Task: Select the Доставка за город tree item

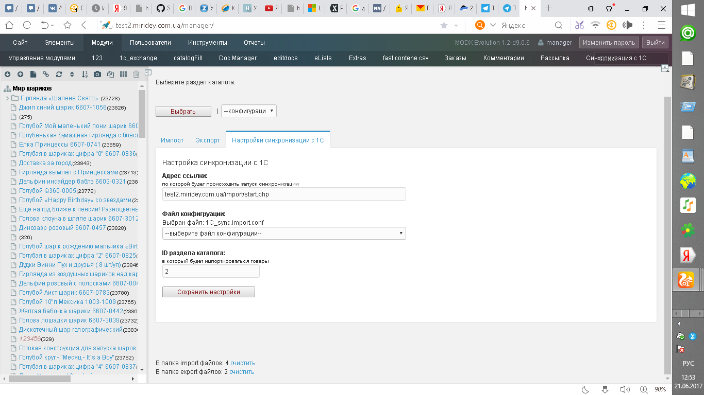Action: pyautogui.click(x=45, y=163)
